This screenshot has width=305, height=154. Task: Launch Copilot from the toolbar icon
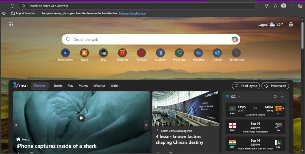pos(300,6)
